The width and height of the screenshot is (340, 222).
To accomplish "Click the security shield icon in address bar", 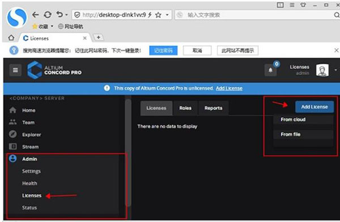I will click(77, 15).
